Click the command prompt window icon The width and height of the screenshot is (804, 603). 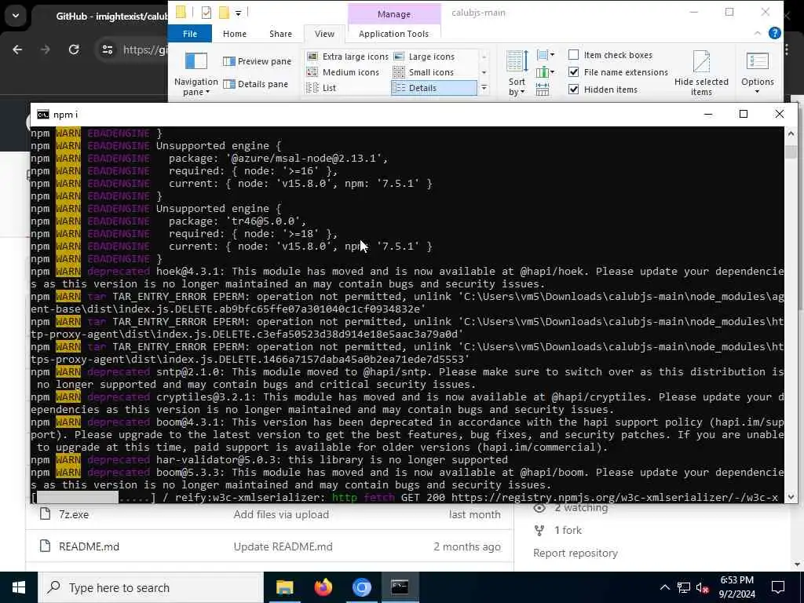pyautogui.click(x=43, y=115)
